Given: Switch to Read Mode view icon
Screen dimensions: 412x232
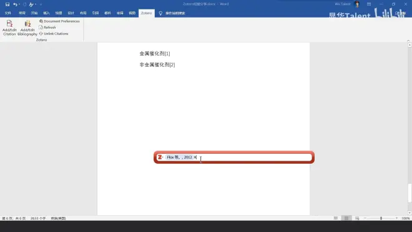Looking at the screenshot, I should coord(336,218).
